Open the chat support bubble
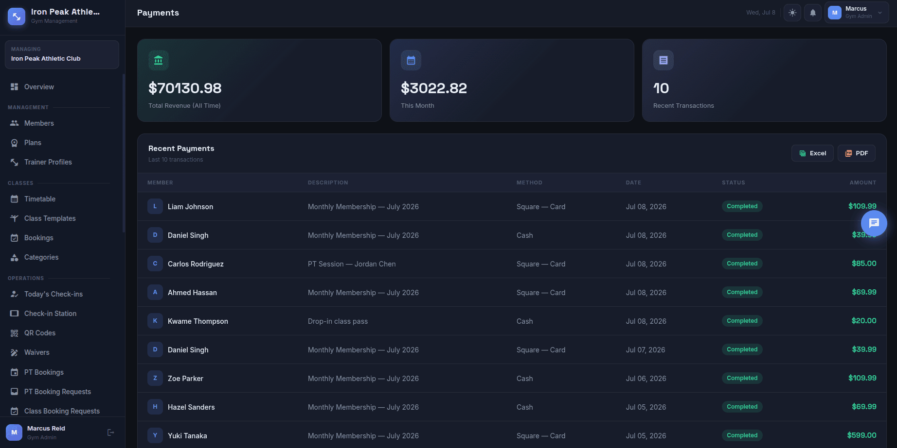Viewport: 897px width, 448px height. coord(874,223)
